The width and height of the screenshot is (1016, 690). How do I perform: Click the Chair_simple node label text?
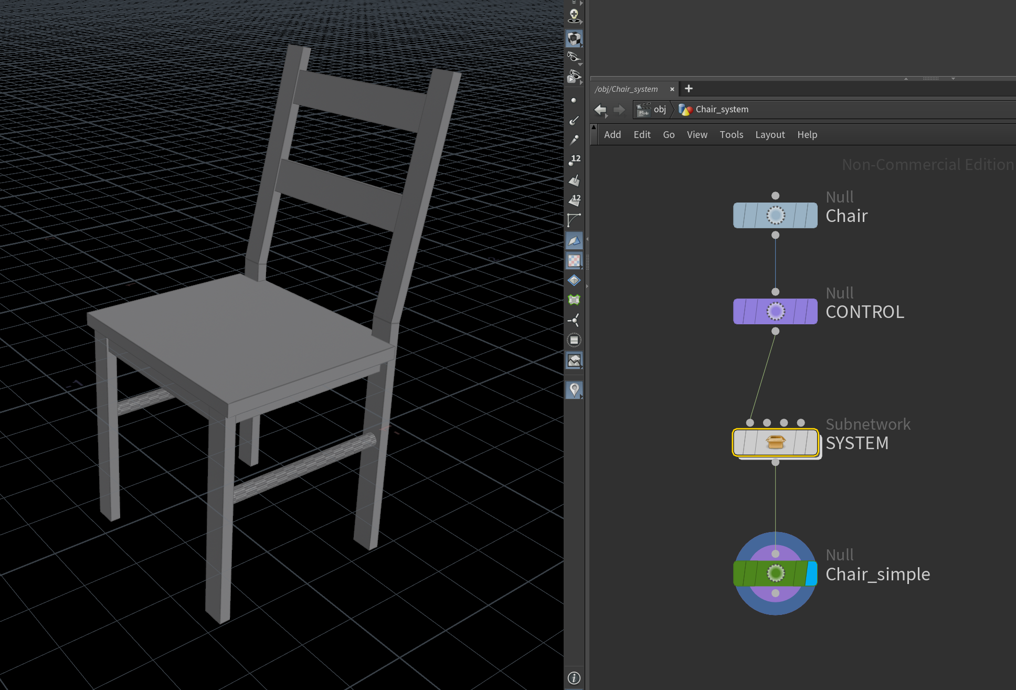877,574
